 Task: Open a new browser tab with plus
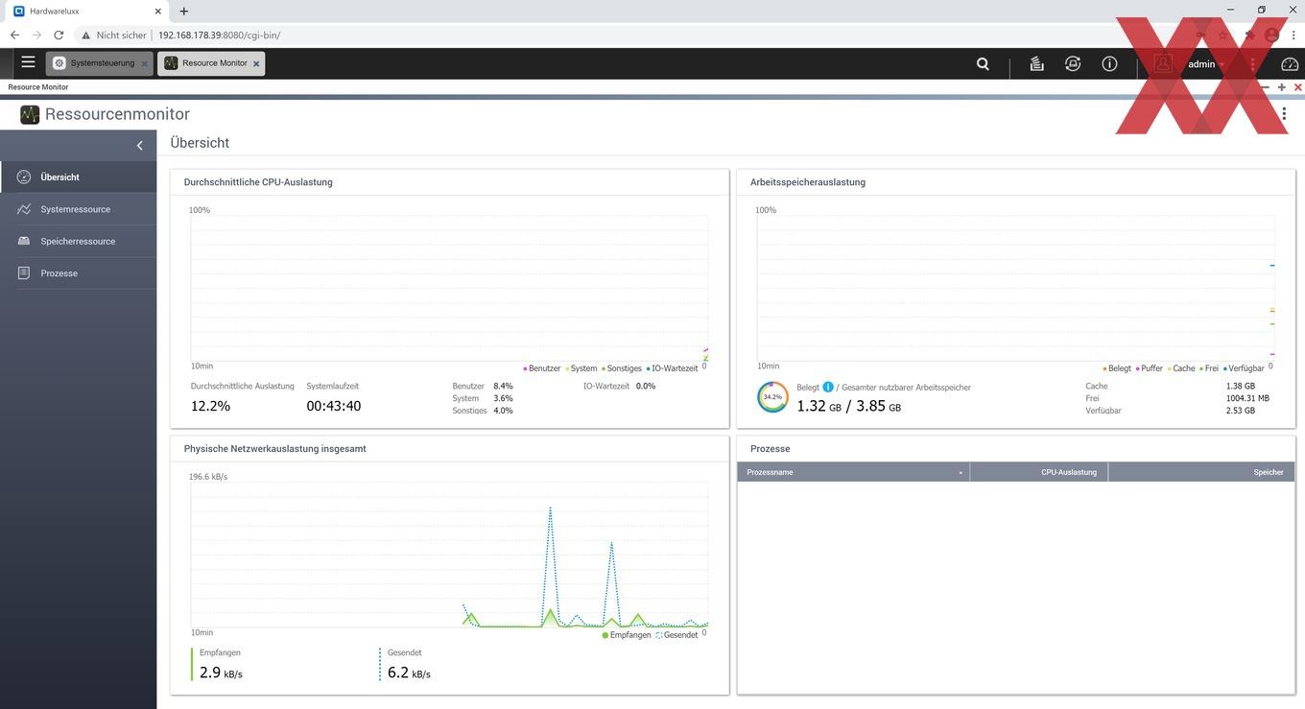click(x=184, y=12)
